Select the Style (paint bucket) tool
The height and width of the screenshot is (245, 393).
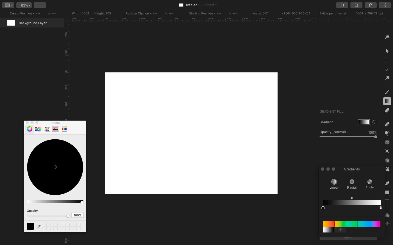tap(387, 37)
